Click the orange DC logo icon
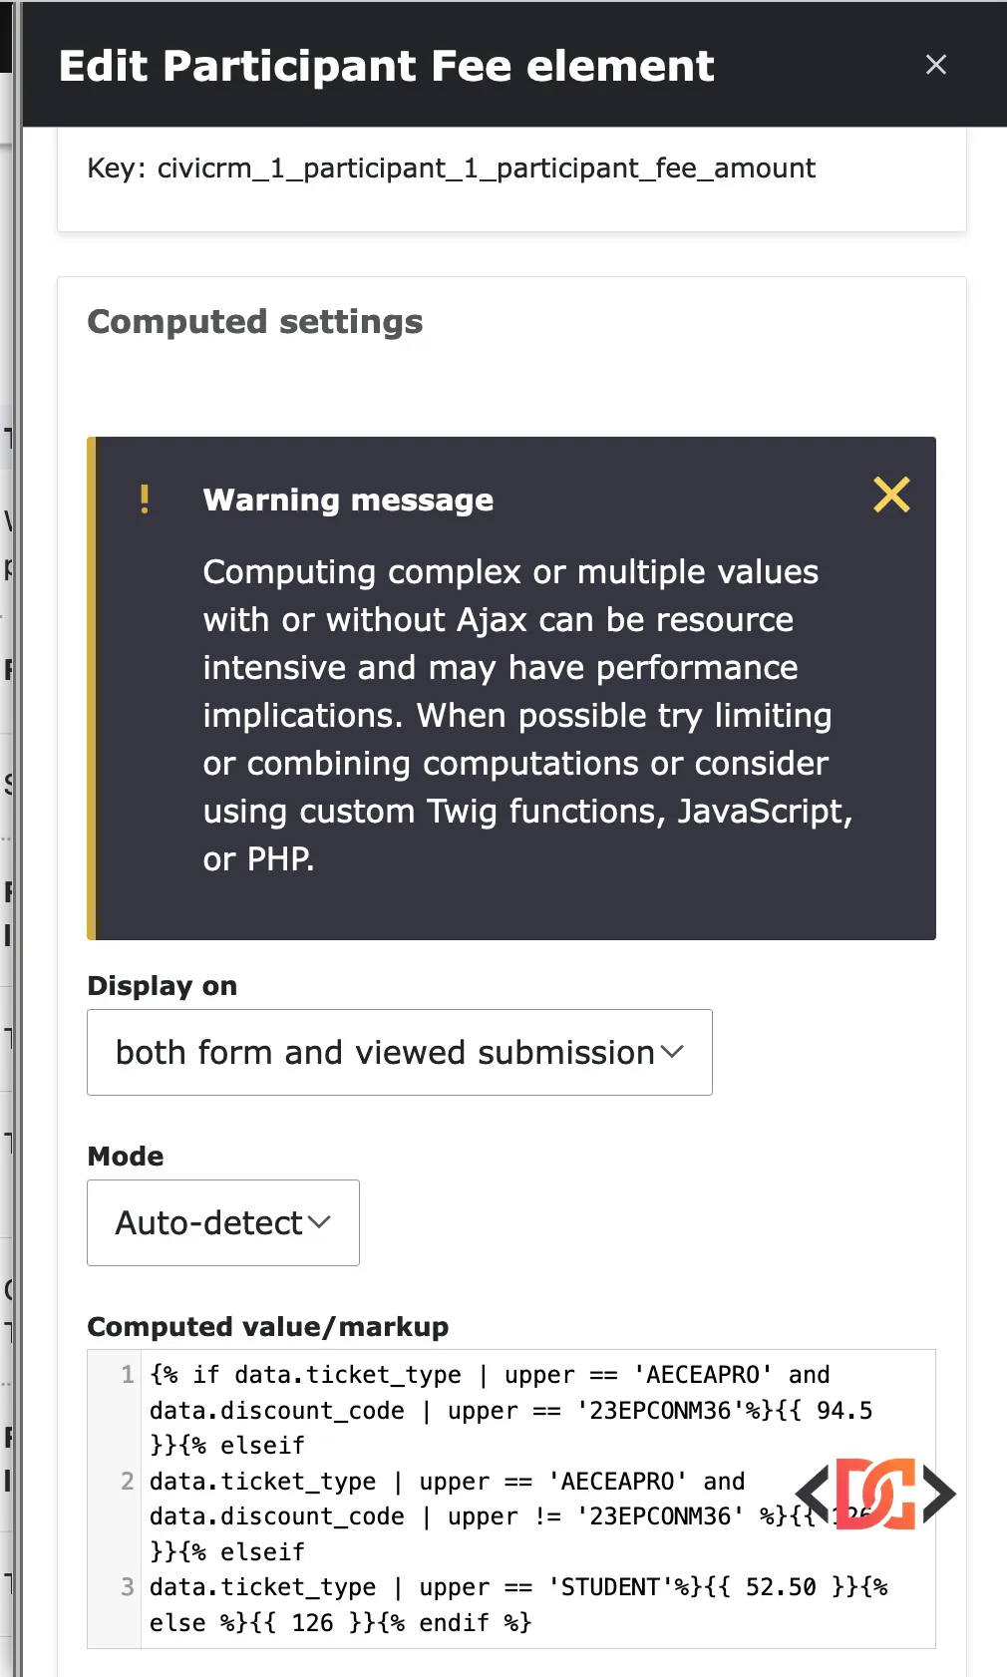The width and height of the screenshot is (1007, 1677). [x=876, y=1494]
